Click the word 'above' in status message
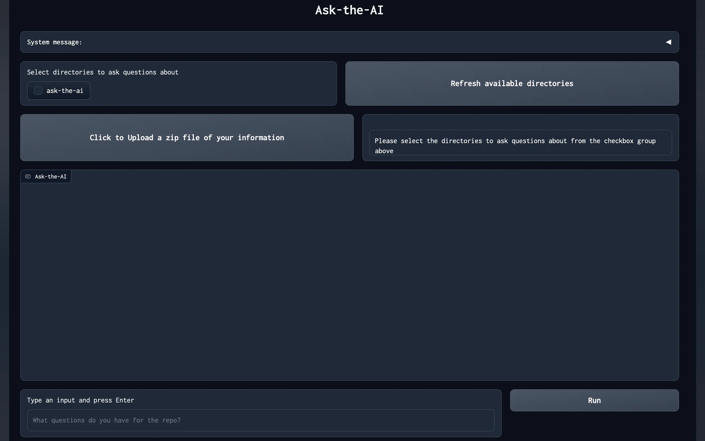This screenshot has height=441, width=705. click(384, 151)
